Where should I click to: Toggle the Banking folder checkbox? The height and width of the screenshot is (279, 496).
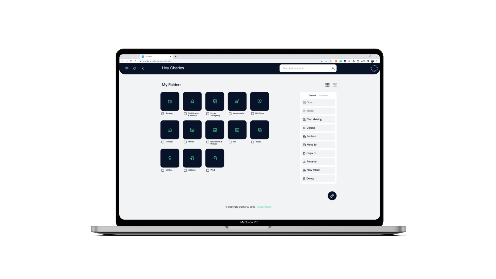163,113
